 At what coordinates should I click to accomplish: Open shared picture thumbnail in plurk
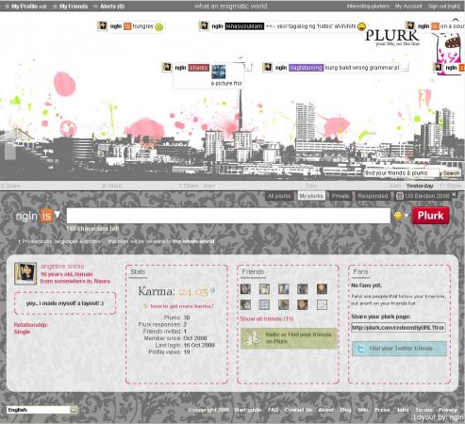218,72
